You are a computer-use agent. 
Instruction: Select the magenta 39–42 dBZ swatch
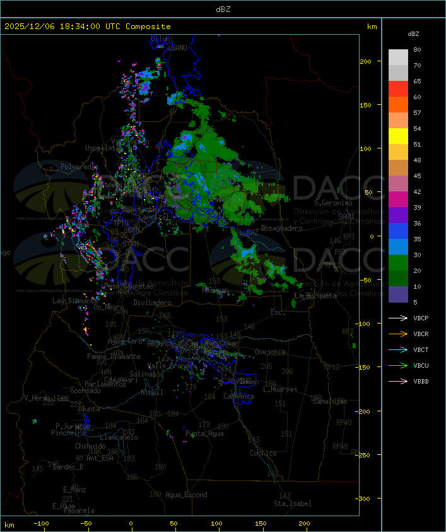pos(398,199)
